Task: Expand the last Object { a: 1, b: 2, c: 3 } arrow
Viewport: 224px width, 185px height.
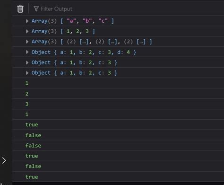Action: 27,73
